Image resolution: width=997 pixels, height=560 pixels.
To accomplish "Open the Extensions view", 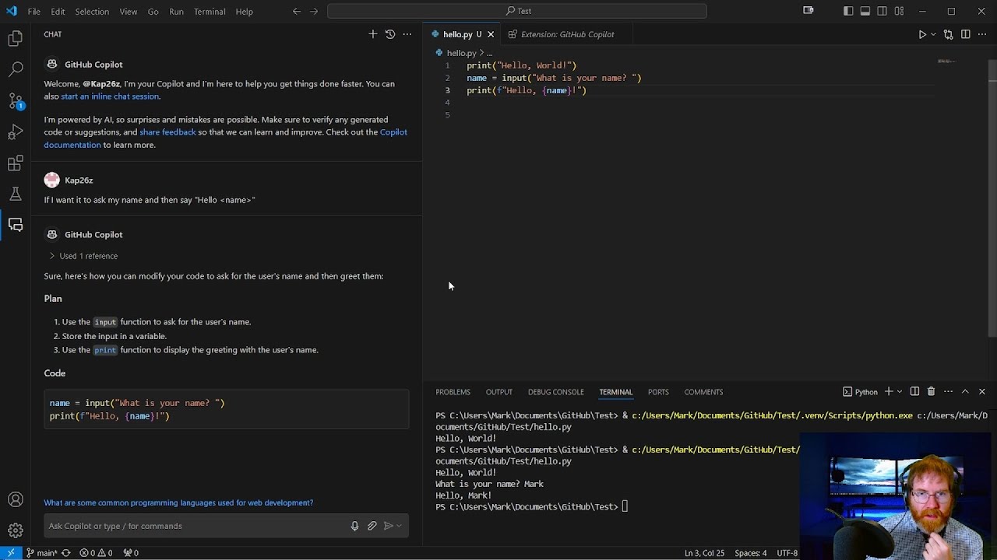I will click(x=16, y=163).
